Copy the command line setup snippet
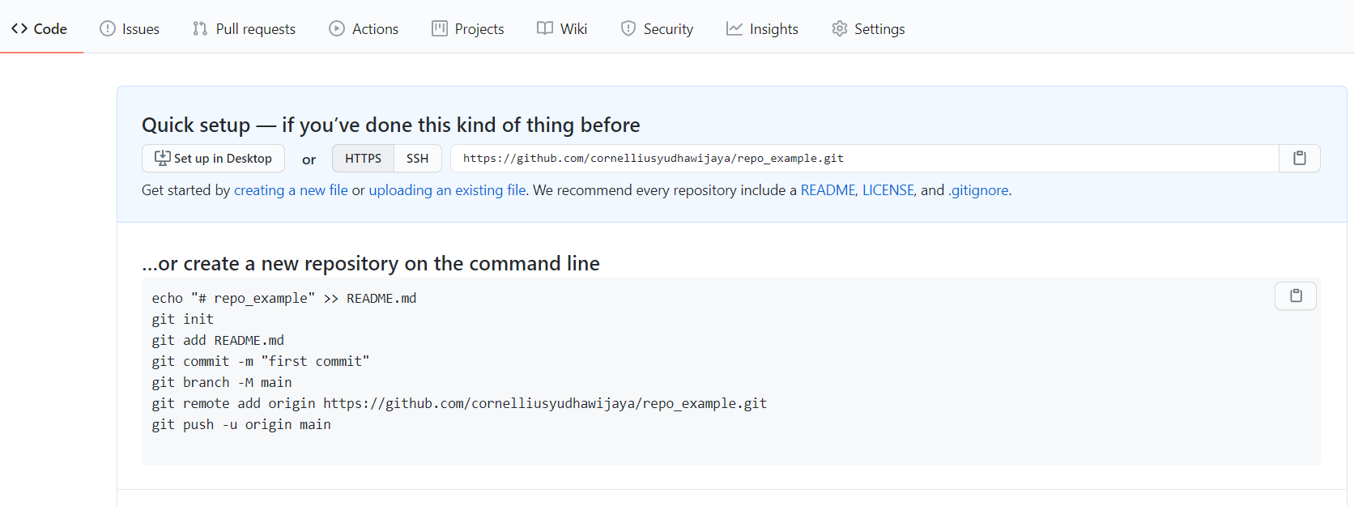Screen dimensions: 1354x506 (1295, 296)
